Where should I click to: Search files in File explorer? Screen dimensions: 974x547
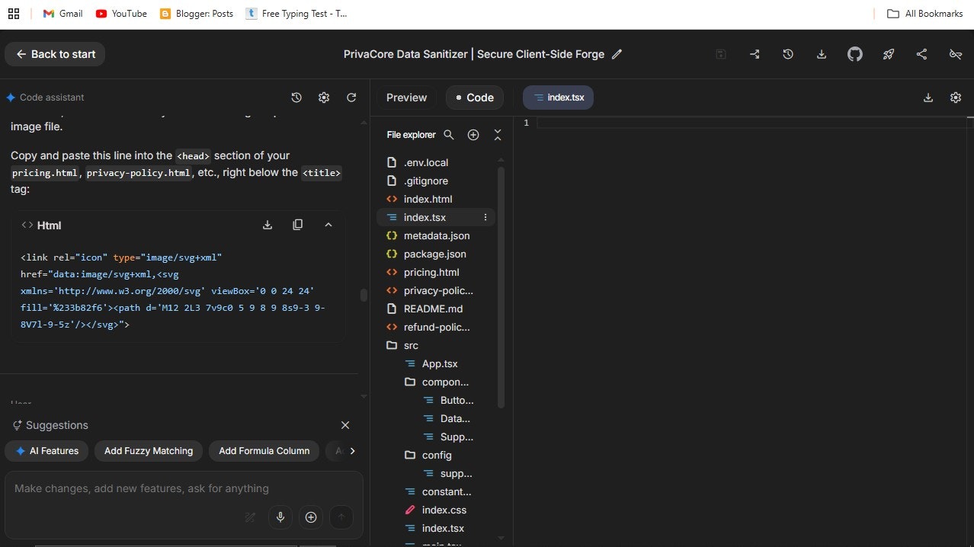[449, 135]
